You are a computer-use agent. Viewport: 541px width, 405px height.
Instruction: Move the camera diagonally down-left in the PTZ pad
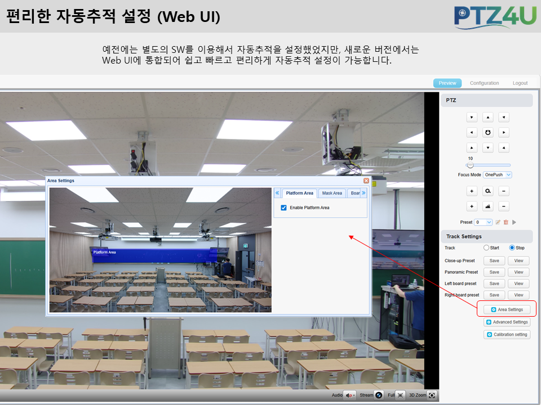[472, 148]
